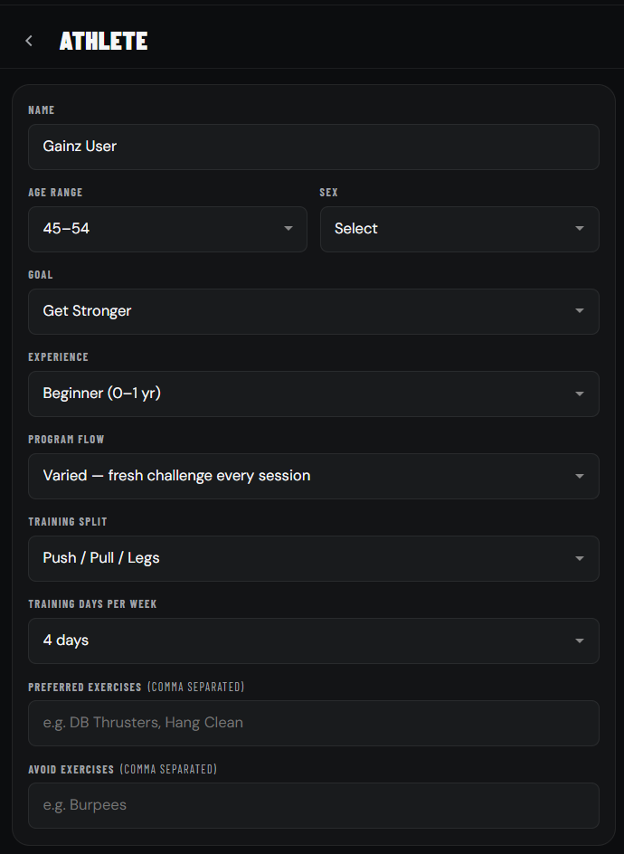
Task: Open the Training Split dropdown
Action: coord(313,558)
